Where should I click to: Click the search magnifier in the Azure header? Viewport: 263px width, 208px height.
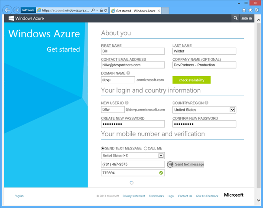point(235,19)
